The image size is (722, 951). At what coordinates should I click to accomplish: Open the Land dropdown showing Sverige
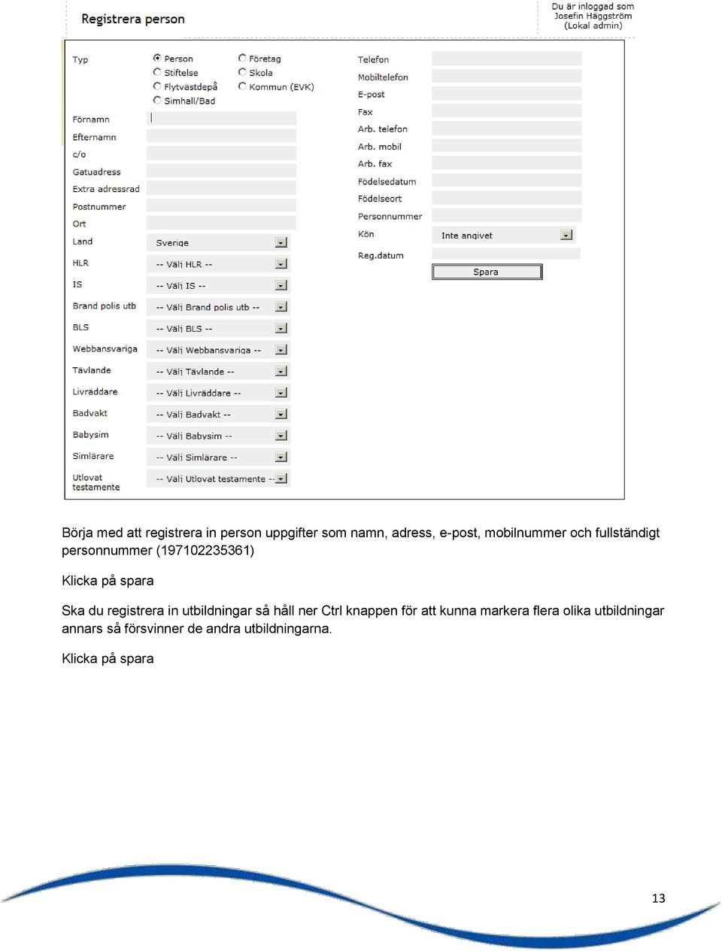click(x=219, y=242)
